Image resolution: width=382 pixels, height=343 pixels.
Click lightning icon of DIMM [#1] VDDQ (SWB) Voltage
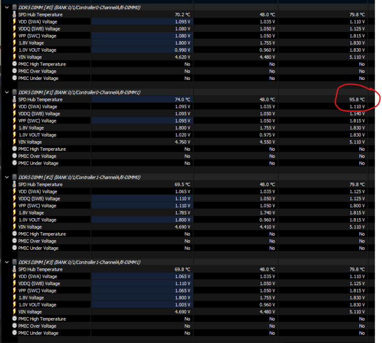(14, 113)
